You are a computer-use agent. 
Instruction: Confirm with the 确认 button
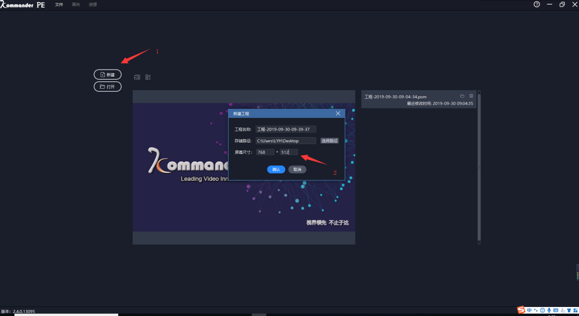tap(276, 170)
